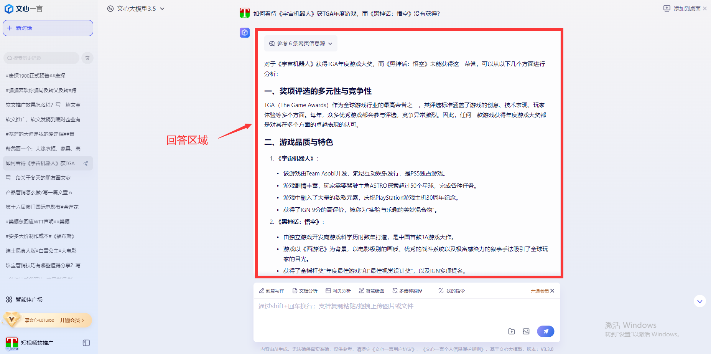The height and width of the screenshot is (354, 711).
Task: Open history item 软文推广，软文发稿到底对企业有
Action: [x=43, y=119]
